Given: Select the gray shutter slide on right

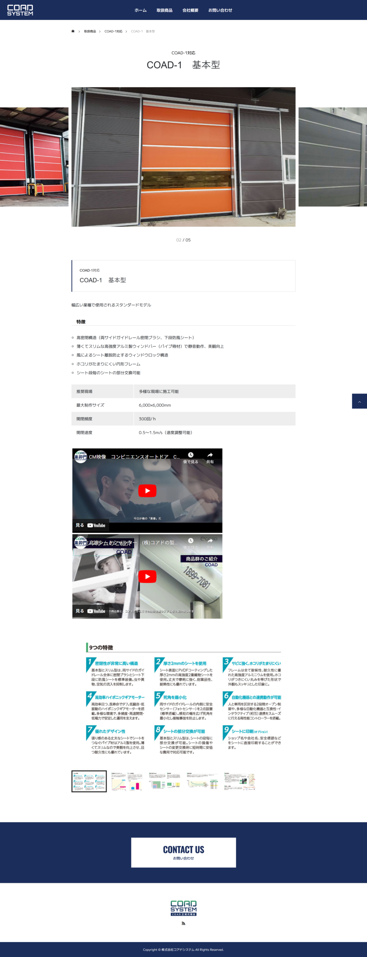Looking at the screenshot, I should 333,157.
